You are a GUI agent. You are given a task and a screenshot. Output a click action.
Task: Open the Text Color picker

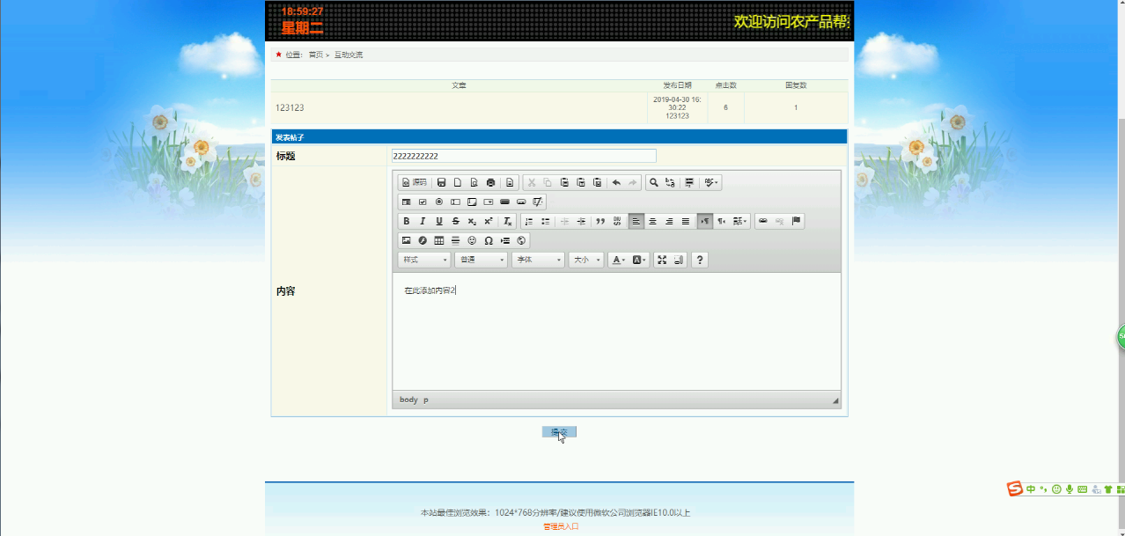[619, 260]
